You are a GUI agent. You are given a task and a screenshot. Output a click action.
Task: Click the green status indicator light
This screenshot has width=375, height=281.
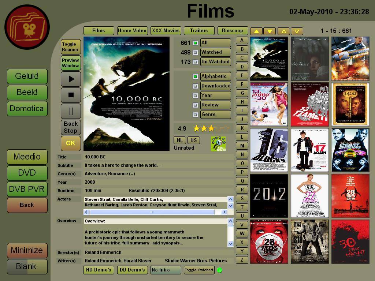(219, 270)
